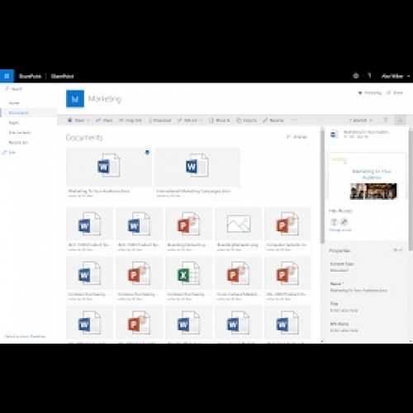Toggle the details pane info icon
This screenshot has width=413, height=413.
coord(401,120)
